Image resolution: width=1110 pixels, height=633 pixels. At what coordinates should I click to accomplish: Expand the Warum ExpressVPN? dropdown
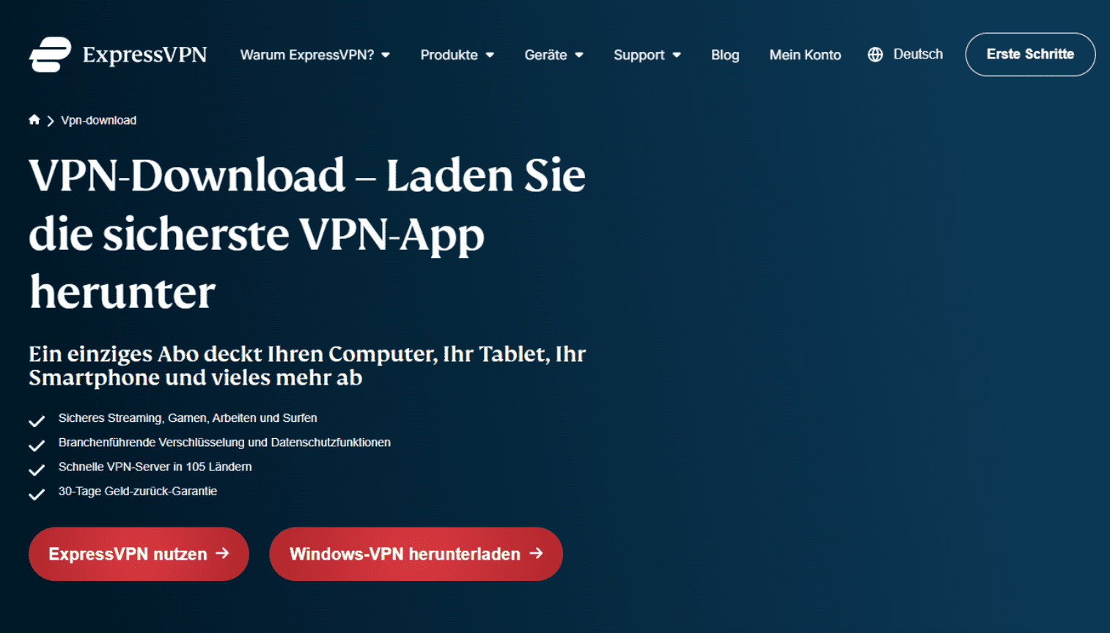tap(315, 55)
